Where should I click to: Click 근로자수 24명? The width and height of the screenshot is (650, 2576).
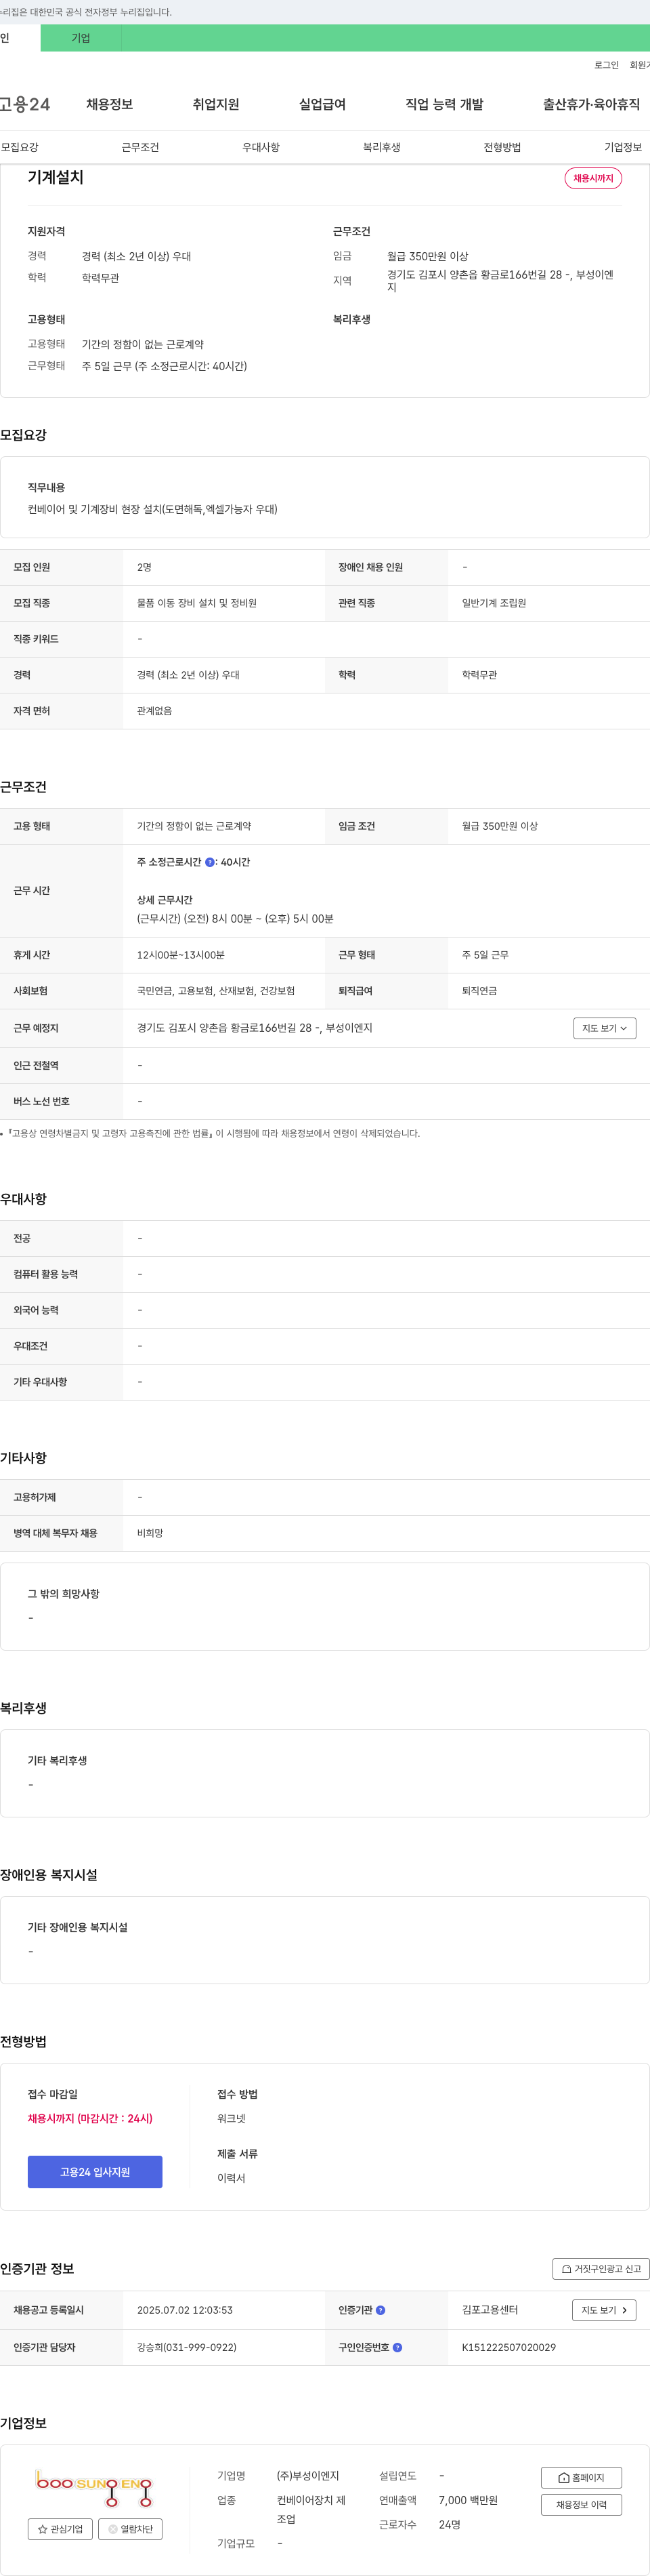[x=450, y=2525]
